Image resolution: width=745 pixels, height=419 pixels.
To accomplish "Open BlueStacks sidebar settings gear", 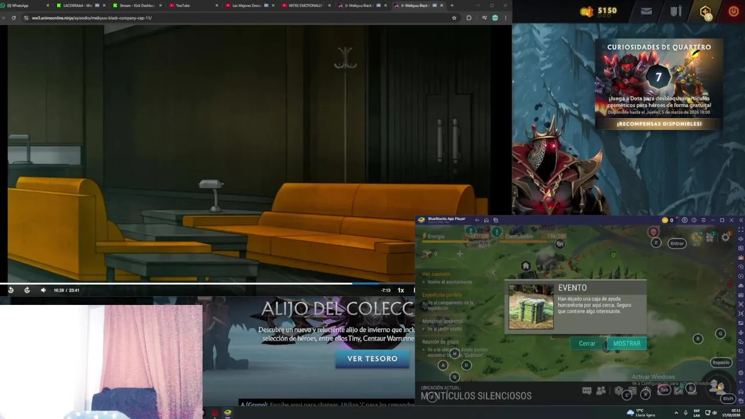I will [x=740, y=372].
